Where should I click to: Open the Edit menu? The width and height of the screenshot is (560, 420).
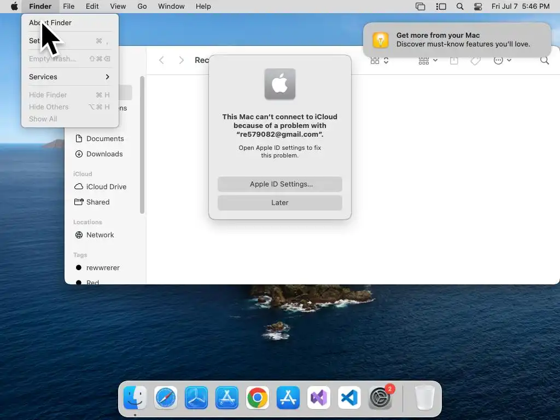92,7
